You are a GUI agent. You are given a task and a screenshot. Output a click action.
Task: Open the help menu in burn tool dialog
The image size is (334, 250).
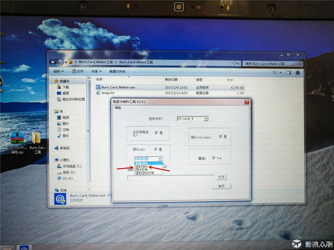pyautogui.click(x=118, y=108)
